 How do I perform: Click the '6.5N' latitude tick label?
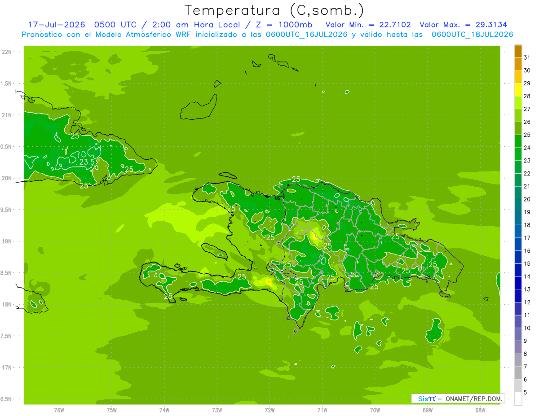7,399
